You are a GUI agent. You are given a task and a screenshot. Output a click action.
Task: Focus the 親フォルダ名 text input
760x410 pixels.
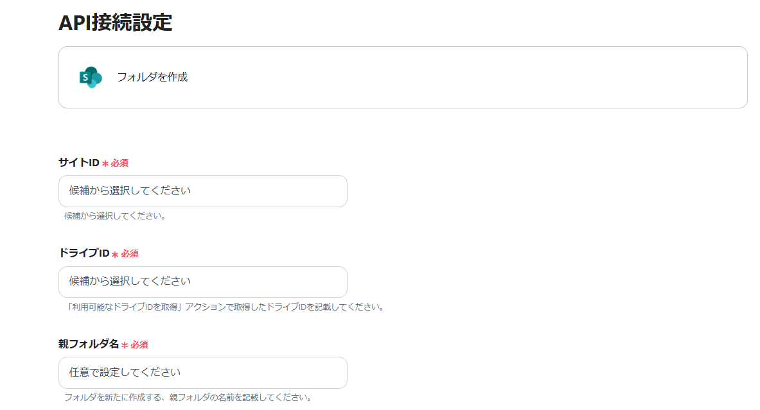202,373
